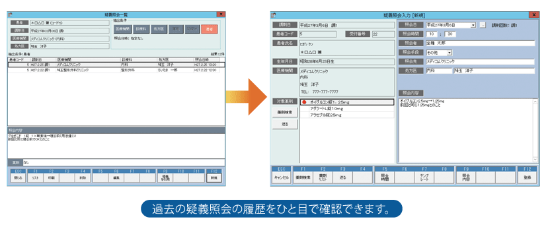The height and width of the screenshot is (244, 546).
Task: Open the 照会手段 その他 dropdown
Action: tap(449, 53)
